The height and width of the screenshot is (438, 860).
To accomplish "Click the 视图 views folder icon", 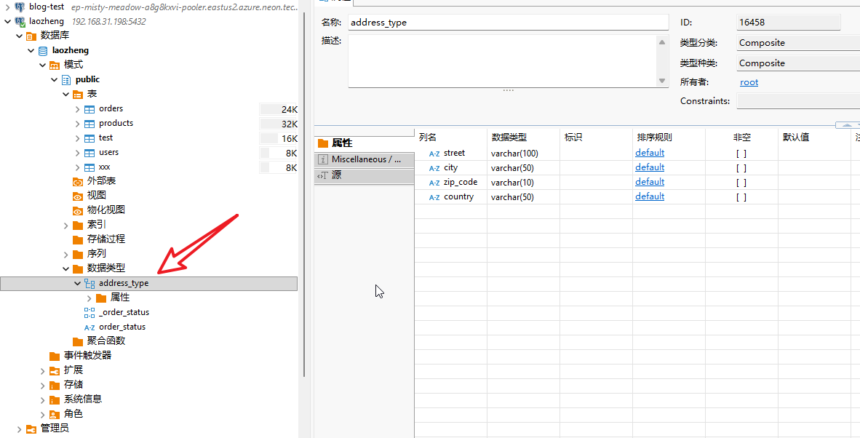I will point(78,196).
